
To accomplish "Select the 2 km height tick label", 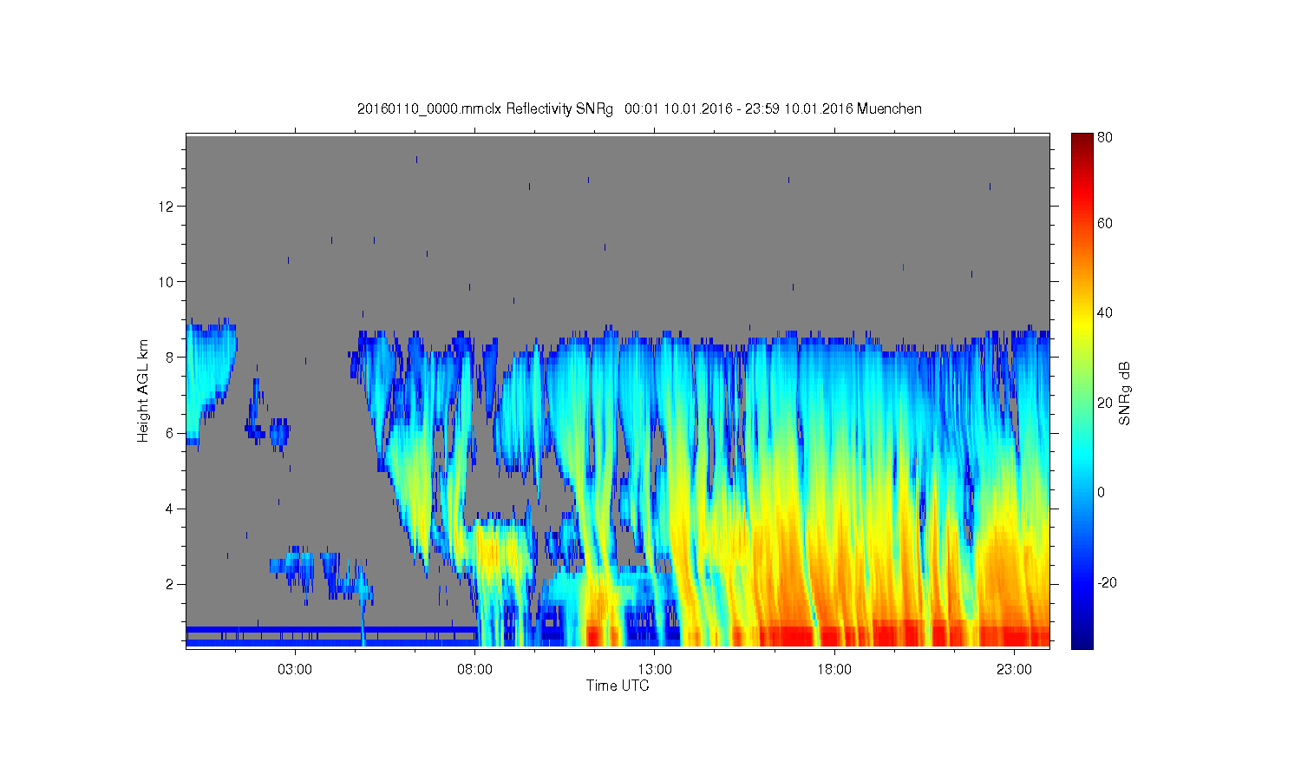I will click(171, 584).
